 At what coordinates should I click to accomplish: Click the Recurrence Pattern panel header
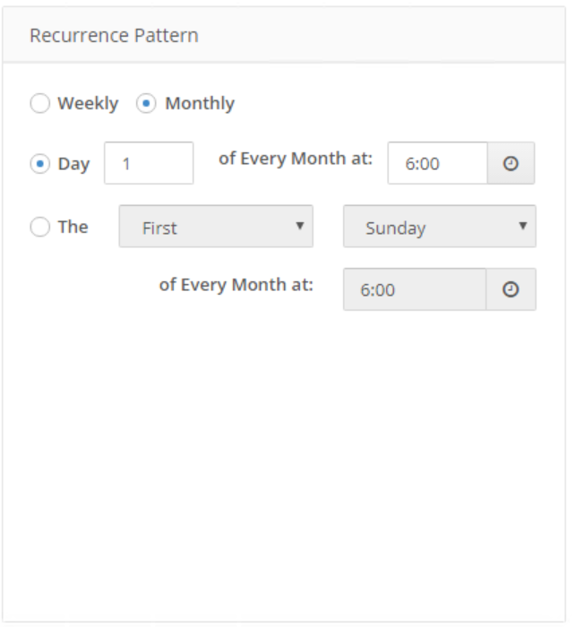pos(114,36)
